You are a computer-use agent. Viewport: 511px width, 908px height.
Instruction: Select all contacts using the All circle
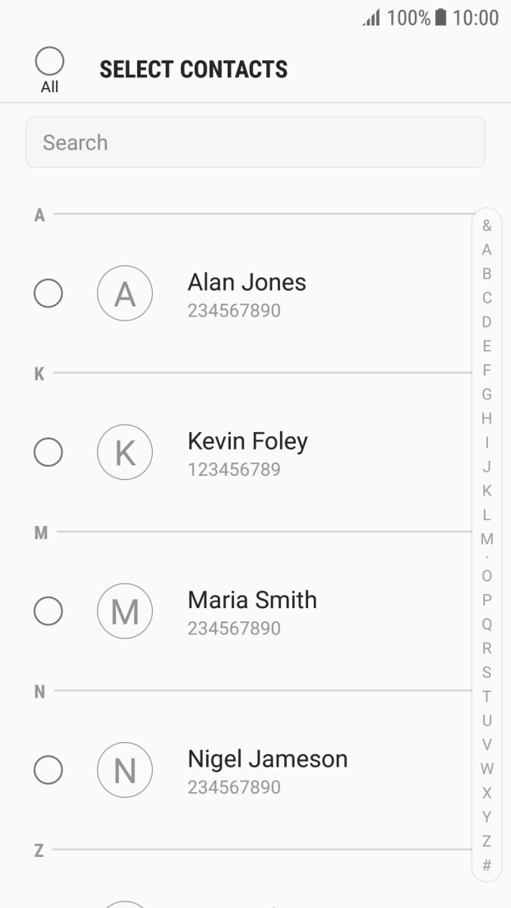[49, 62]
